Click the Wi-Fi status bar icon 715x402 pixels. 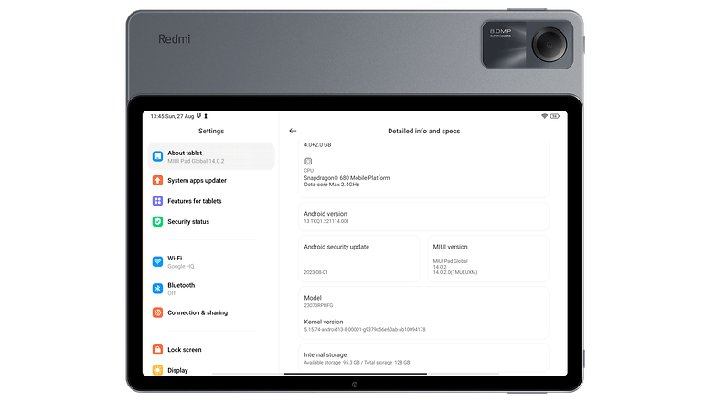[544, 116]
